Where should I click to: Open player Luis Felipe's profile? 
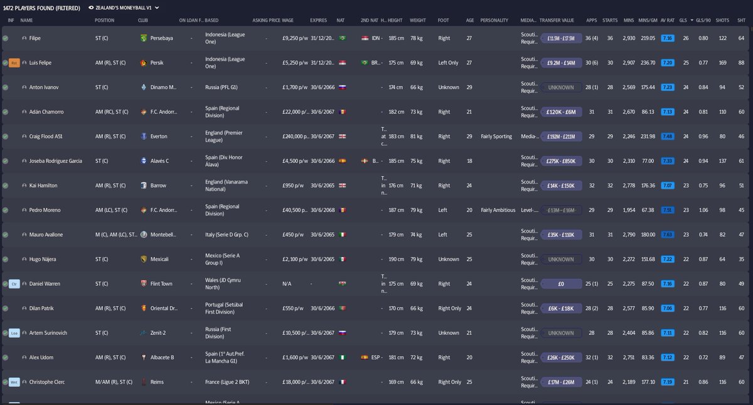click(x=40, y=63)
